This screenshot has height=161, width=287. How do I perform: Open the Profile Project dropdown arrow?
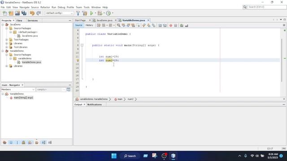(x=113, y=13)
